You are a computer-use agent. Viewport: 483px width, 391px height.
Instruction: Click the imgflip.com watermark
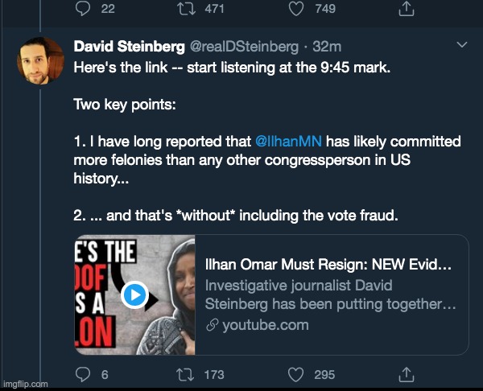pyautogui.click(x=24, y=384)
